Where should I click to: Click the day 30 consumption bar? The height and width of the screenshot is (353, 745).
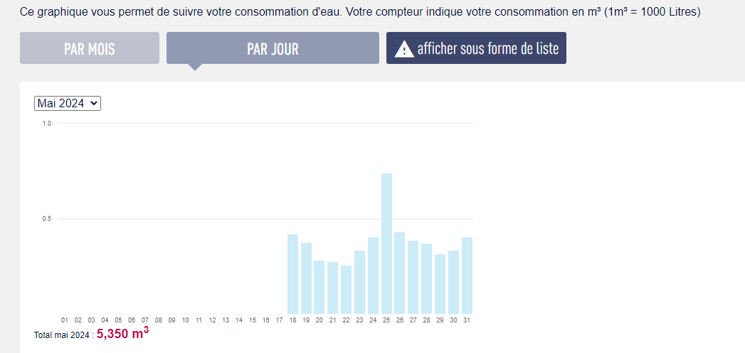pyautogui.click(x=454, y=282)
